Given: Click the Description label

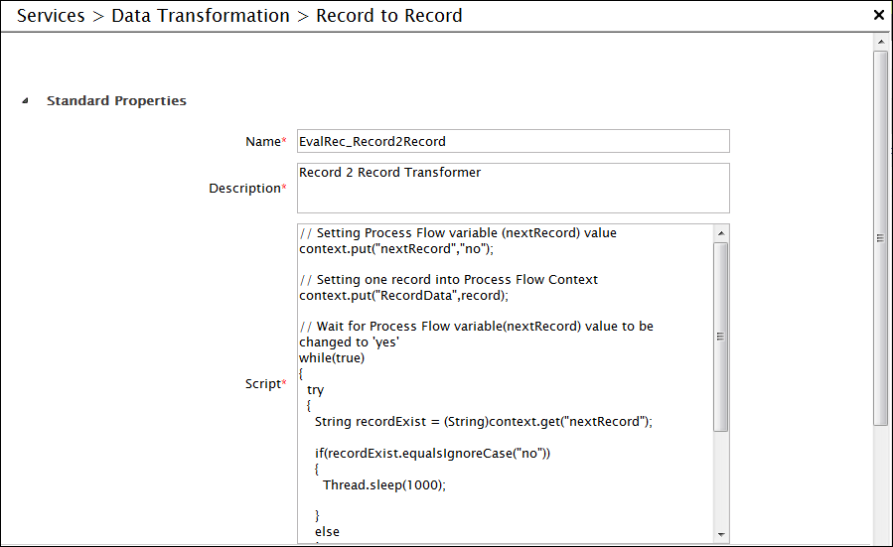Looking at the screenshot, I should click(245, 189).
